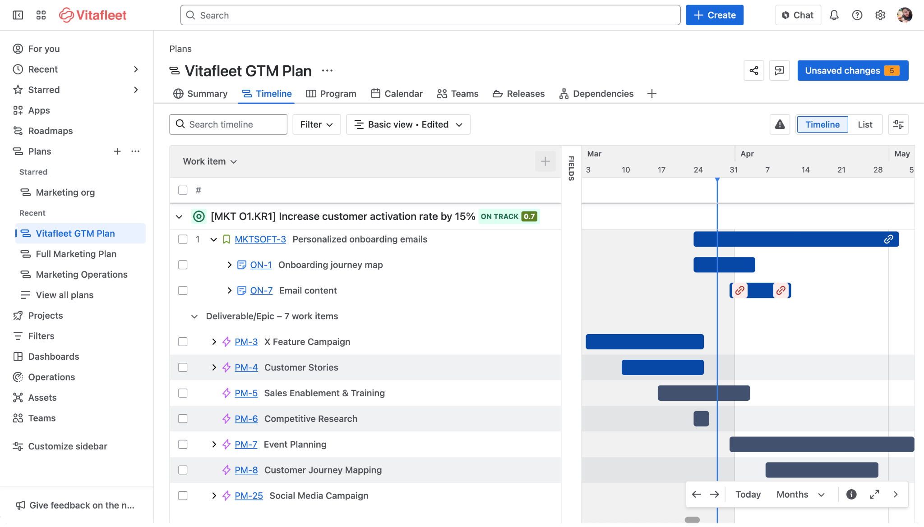Collapse the Deliverable/Epic group
This screenshot has width=924, height=527.
194,316
